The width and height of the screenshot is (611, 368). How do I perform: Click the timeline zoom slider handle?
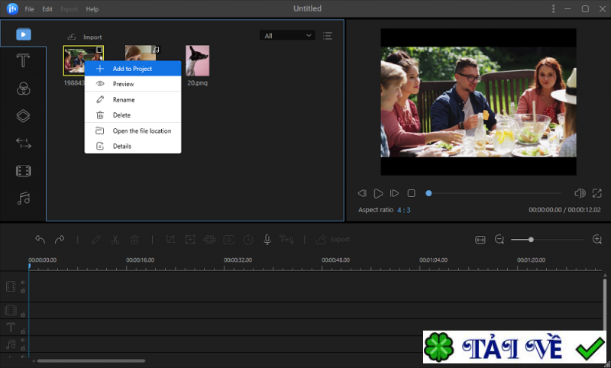click(531, 240)
